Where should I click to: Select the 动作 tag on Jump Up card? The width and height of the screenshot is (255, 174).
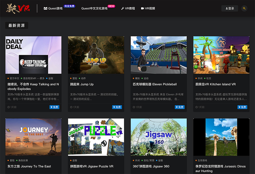[x=82, y=78]
